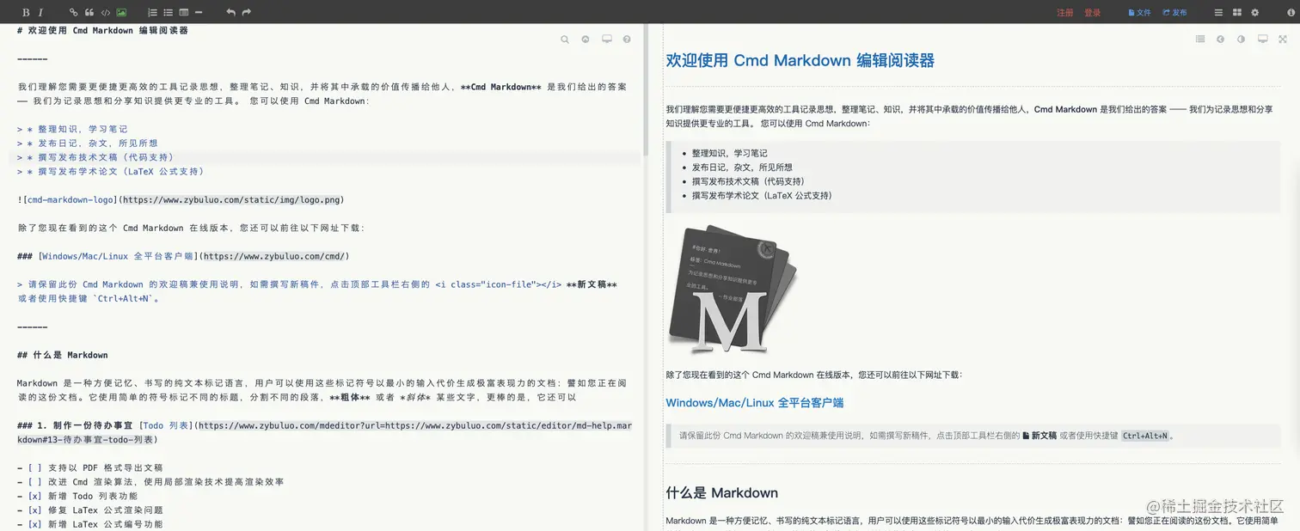
Task: Insert an image using the green picture icon
Action: coord(121,12)
